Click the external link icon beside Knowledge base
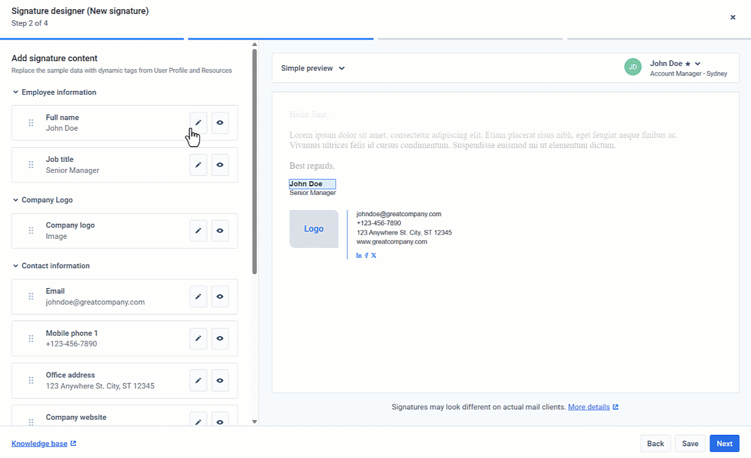Image resolution: width=751 pixels, height=458 pixels. pos(73,443)
